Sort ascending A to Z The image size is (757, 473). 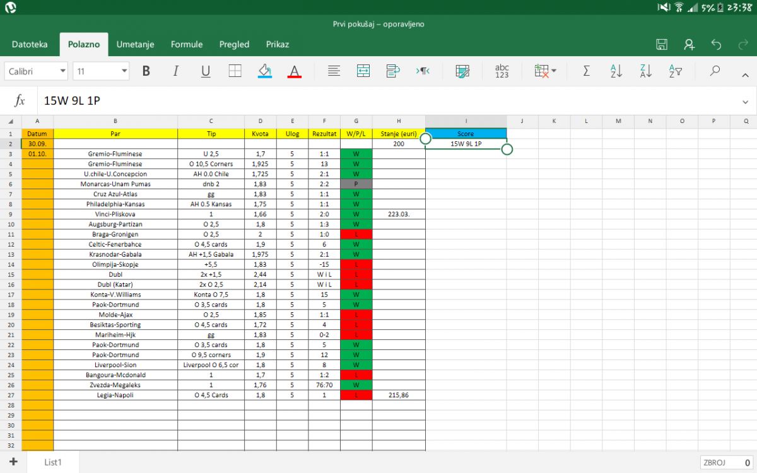(x=616, y=71)
